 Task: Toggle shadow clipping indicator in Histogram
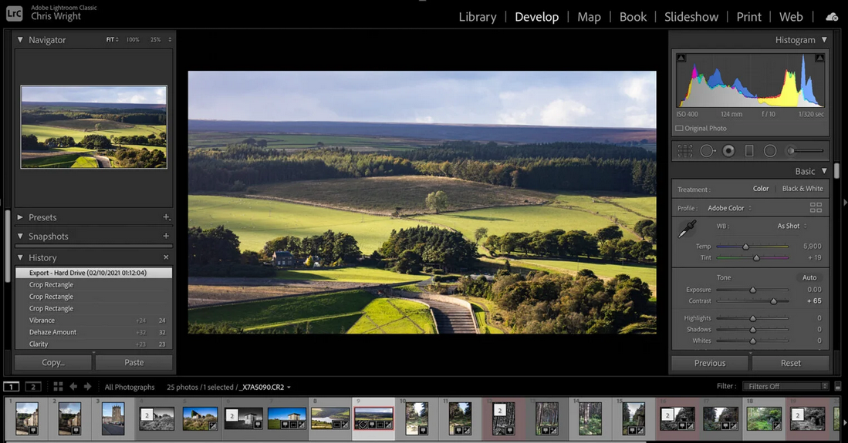coord(681,58)
